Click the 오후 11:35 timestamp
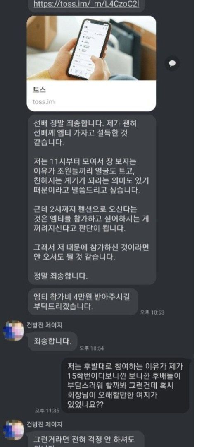Screen dimensions: 223x447 pos(47,411)
